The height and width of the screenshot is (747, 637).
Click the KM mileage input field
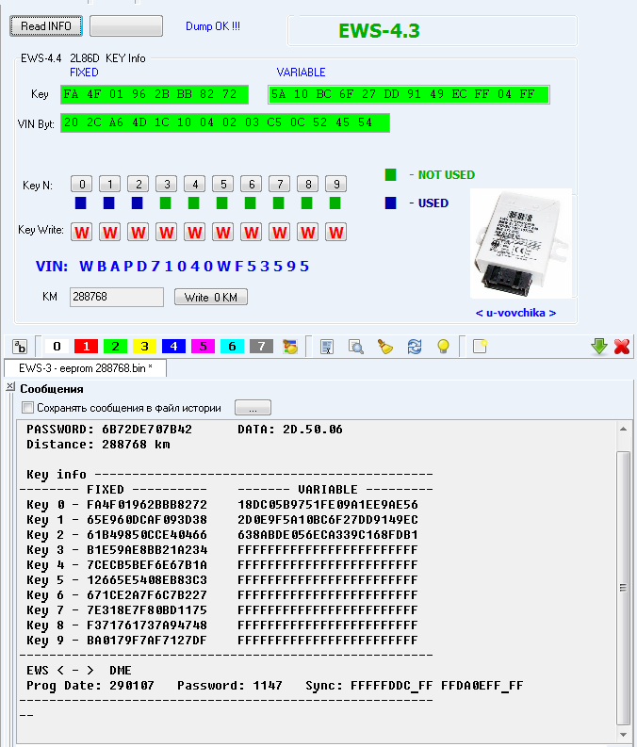tap(116, 297)
